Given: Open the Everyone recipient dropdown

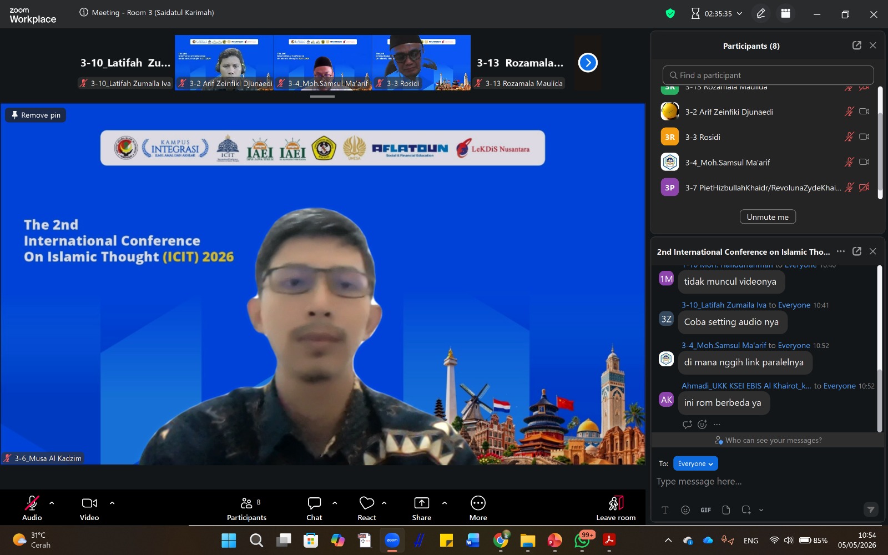Looking at the screenshot, I should click(x=695, y=463).
